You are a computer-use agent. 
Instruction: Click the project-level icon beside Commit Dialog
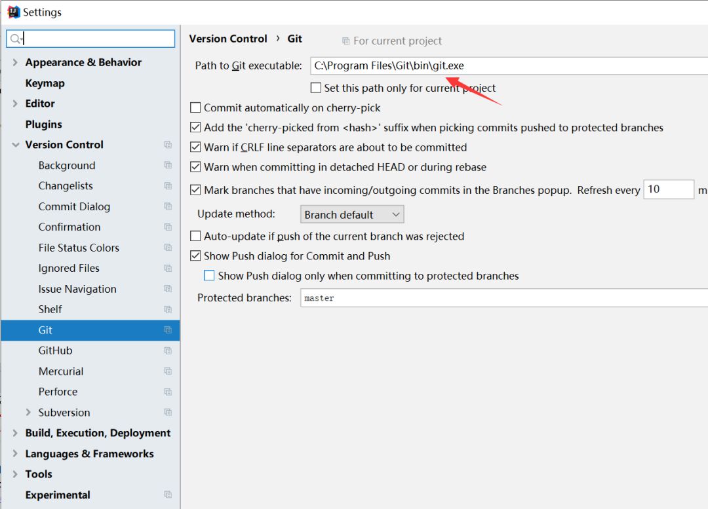(168, 206)
